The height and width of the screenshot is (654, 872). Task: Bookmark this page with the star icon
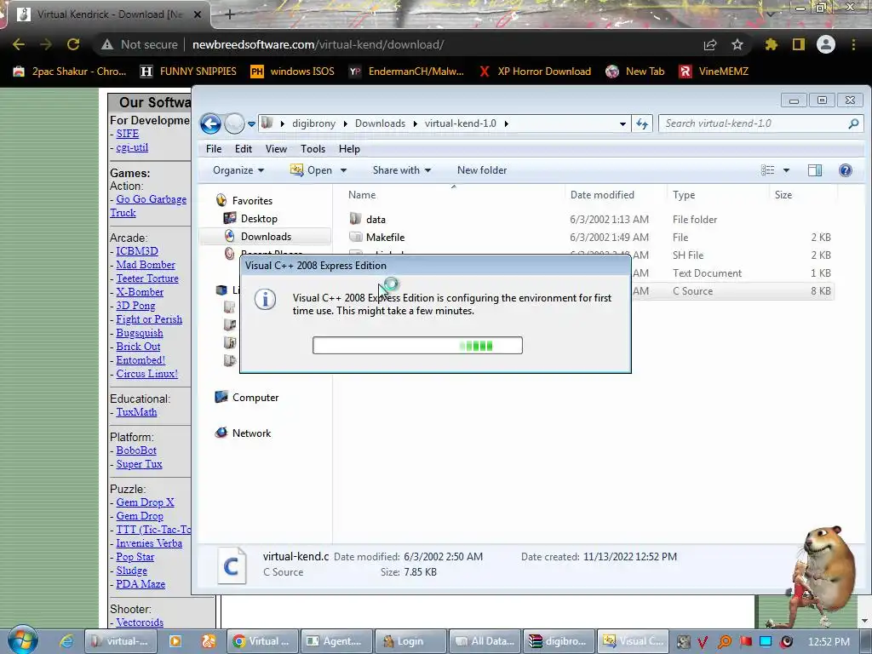coord(737,44)
